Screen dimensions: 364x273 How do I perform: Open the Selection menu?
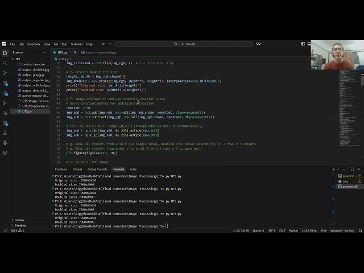[34, 44]
